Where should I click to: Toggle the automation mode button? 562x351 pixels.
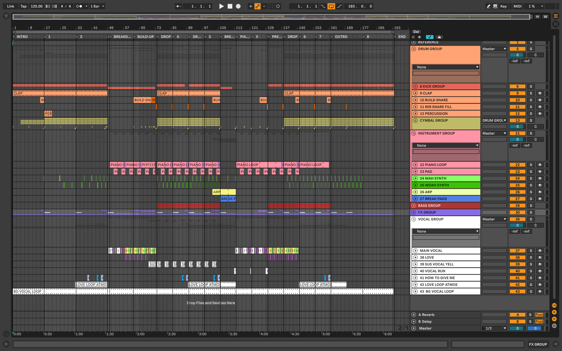430,37
